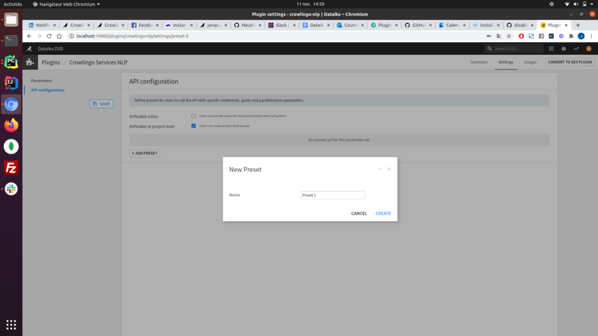Bookmark page with the star icon

(509, 36)
